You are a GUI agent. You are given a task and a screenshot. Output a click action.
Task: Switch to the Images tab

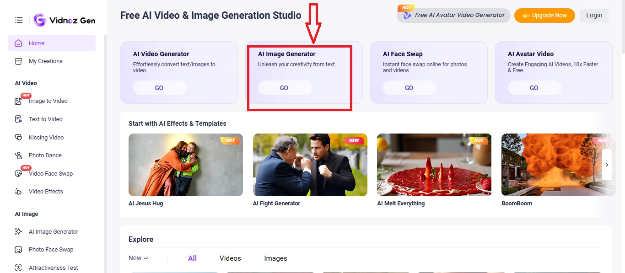click(275, 258)
